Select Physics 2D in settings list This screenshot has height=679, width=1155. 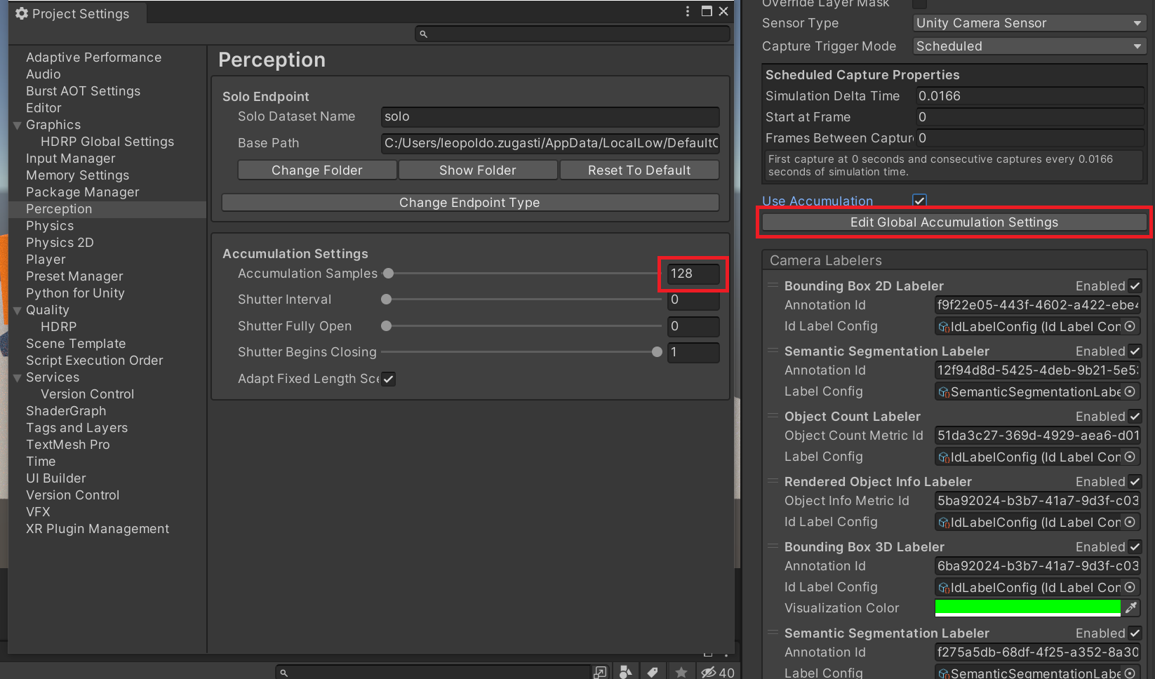pos(60,243)
